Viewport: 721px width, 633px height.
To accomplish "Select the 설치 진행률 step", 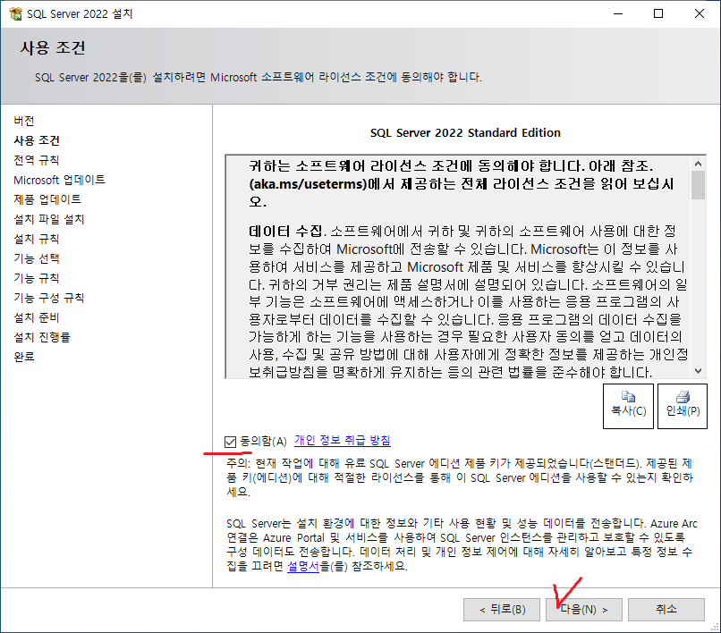I will pos(42,337).
